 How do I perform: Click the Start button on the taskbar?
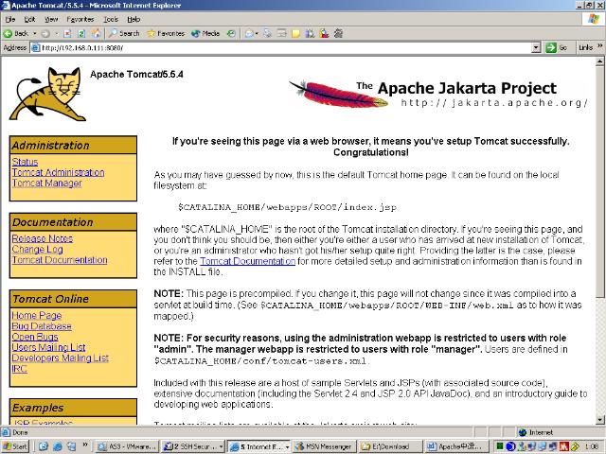point(15,446)
